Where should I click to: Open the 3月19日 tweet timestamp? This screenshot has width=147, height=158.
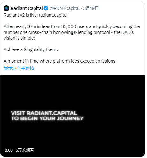coord(91,8)
